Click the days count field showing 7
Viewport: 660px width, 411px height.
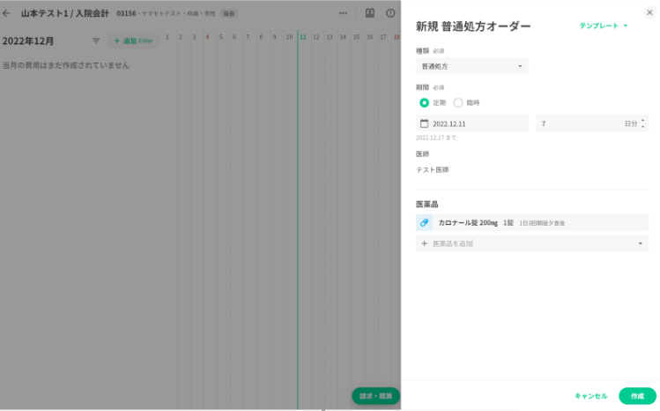pos(592,123)
